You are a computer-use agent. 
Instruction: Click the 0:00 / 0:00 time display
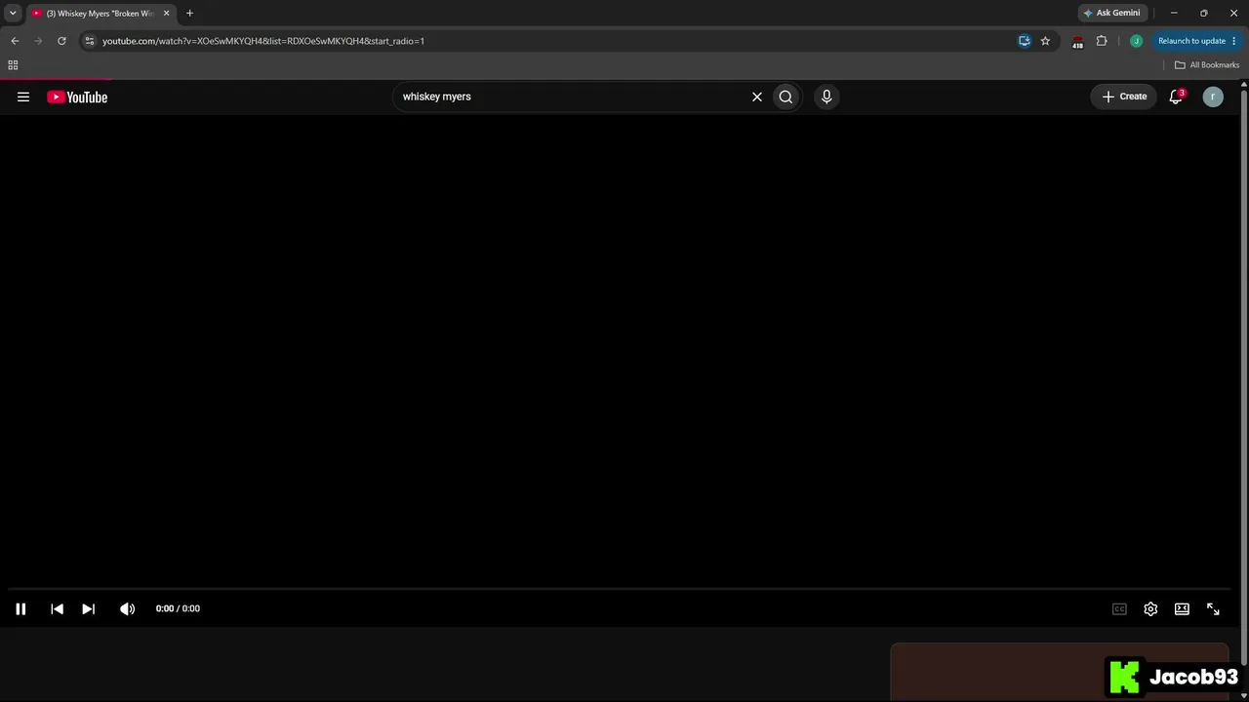point(178,608)
